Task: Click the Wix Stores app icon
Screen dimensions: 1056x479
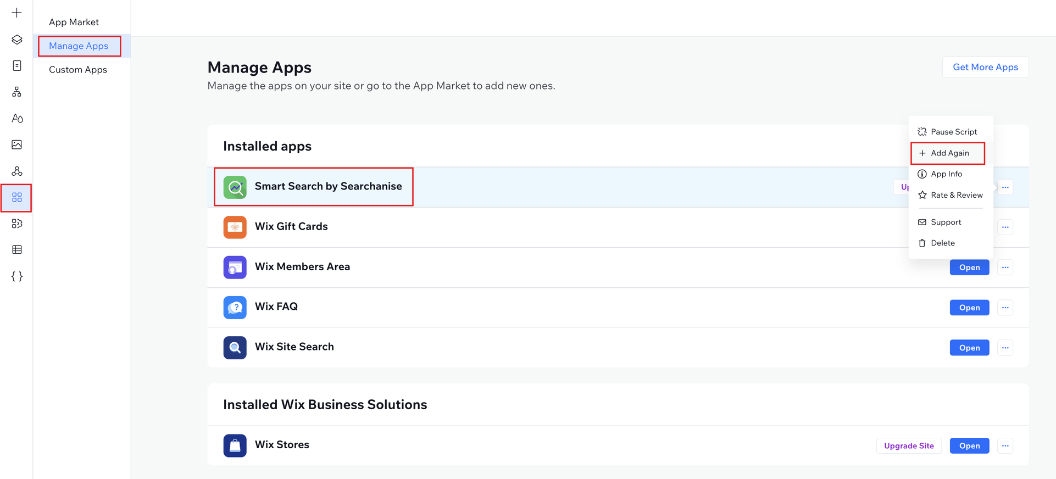Action: (x=235, y=445)
